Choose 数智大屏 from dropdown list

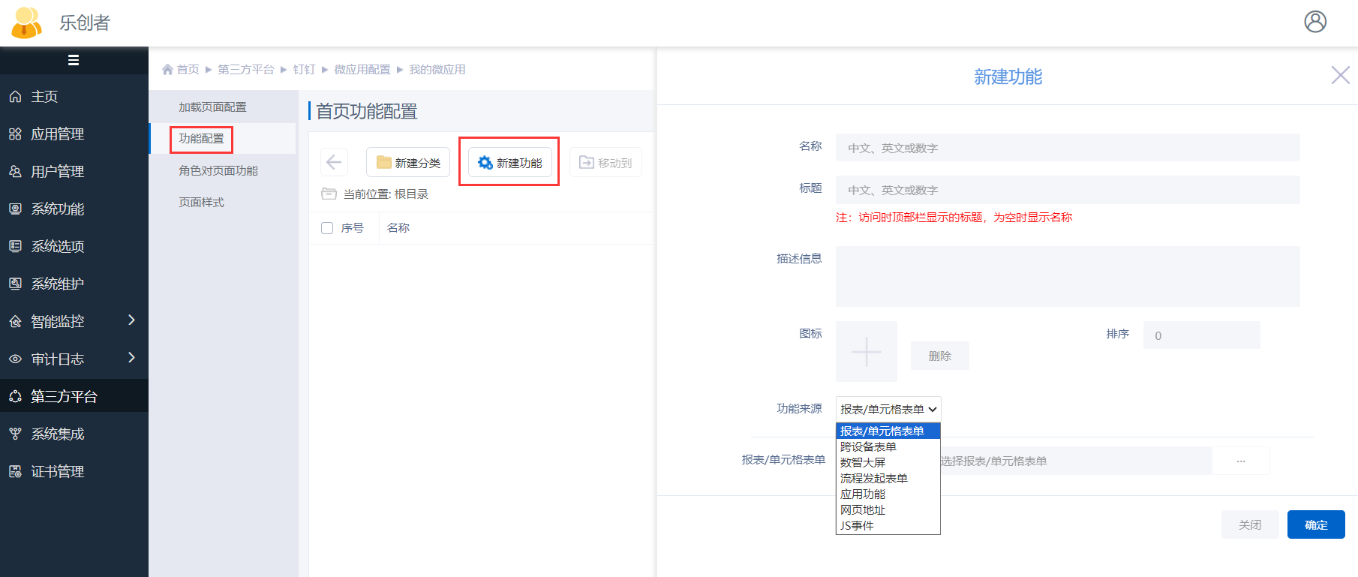pos(863,462)
